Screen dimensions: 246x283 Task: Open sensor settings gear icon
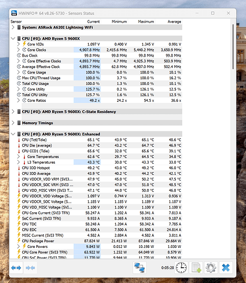(x=211, y=268)
